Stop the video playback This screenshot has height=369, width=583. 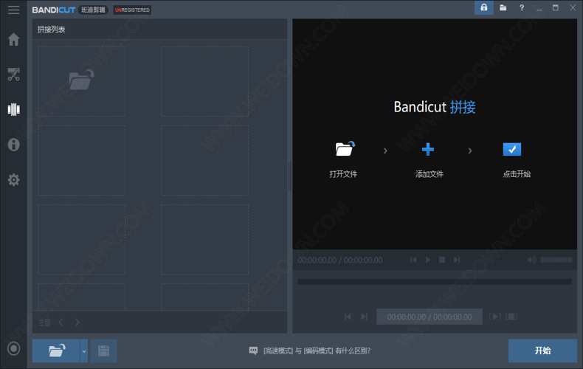coord(442,260)
